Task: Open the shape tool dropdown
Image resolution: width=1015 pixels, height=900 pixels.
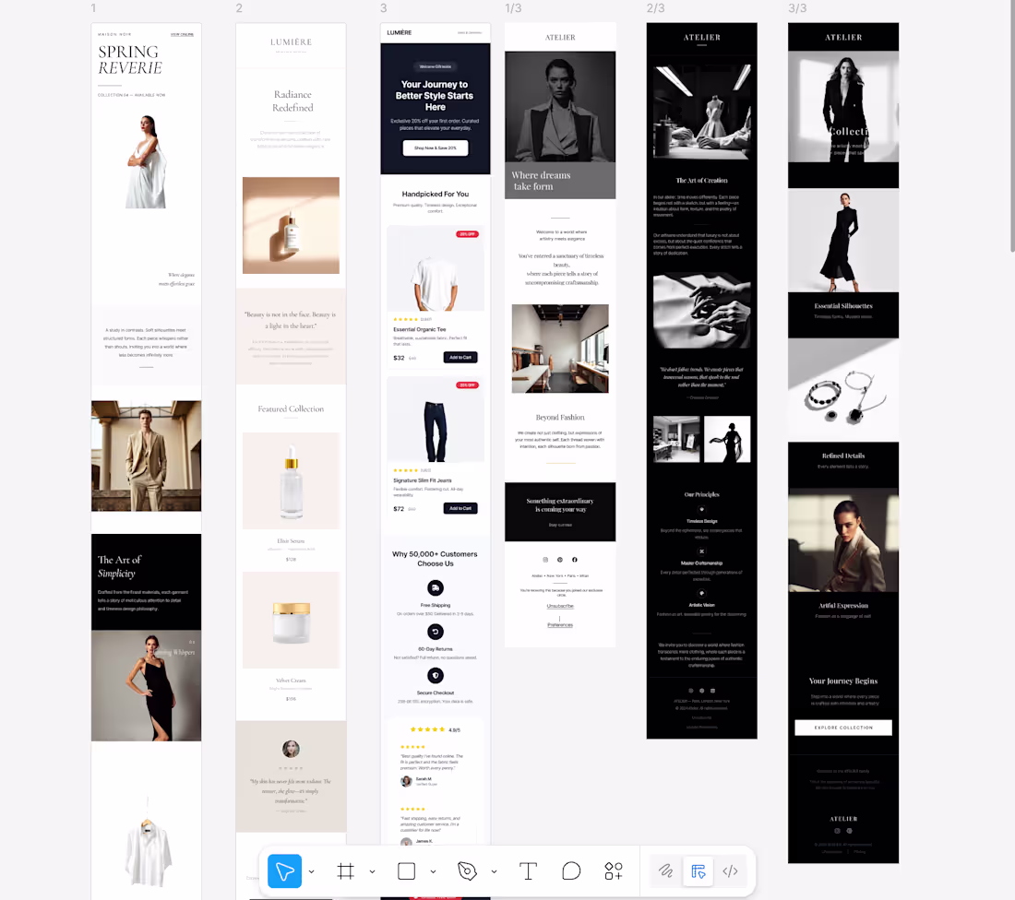Action: 433,870
